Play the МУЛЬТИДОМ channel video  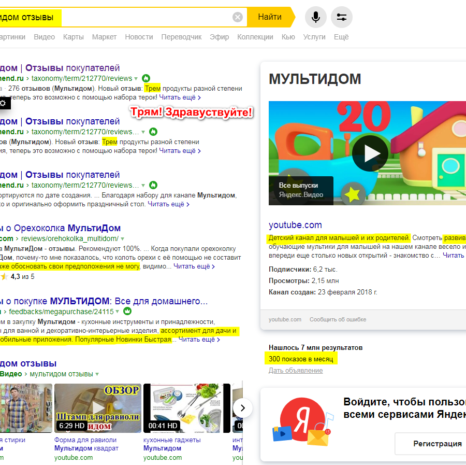pos(370,153)
